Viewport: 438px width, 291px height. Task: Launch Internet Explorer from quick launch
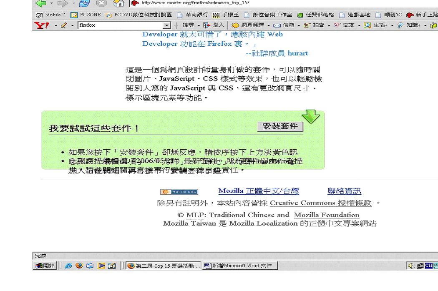(68, 266)
